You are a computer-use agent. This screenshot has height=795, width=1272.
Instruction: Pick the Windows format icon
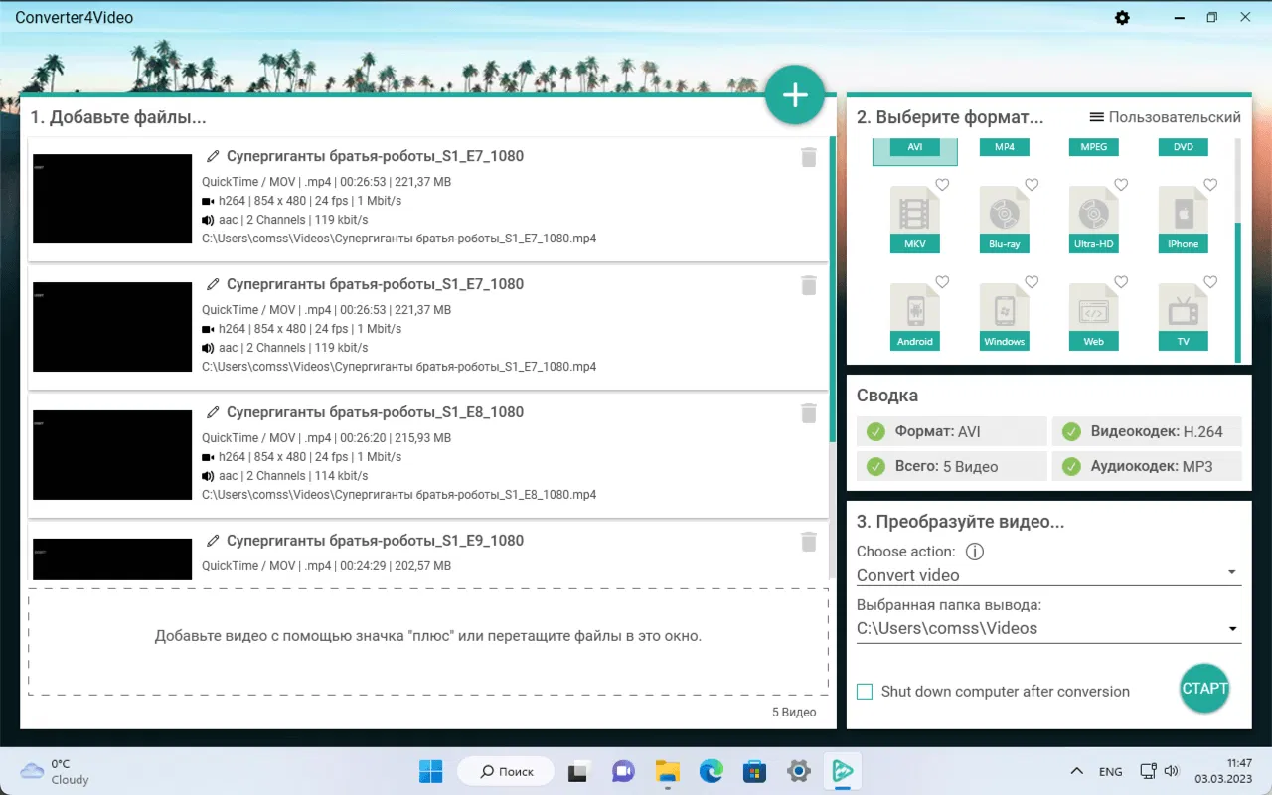1005,316
